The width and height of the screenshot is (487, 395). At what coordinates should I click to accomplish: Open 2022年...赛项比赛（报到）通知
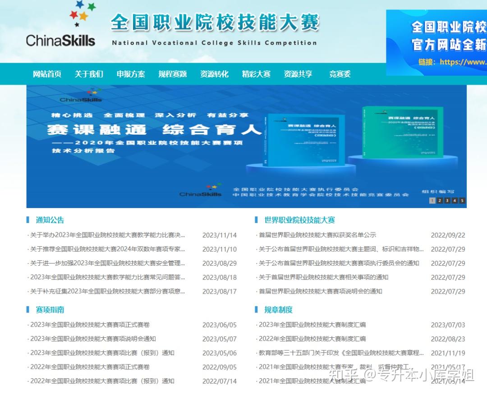(102, 381)
